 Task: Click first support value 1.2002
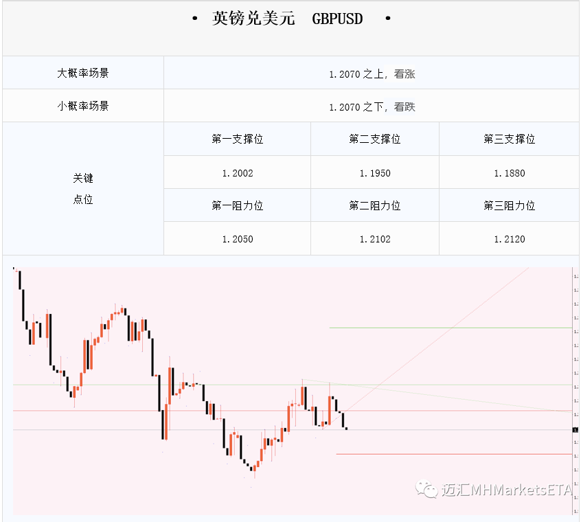click(x=237, y=172)
